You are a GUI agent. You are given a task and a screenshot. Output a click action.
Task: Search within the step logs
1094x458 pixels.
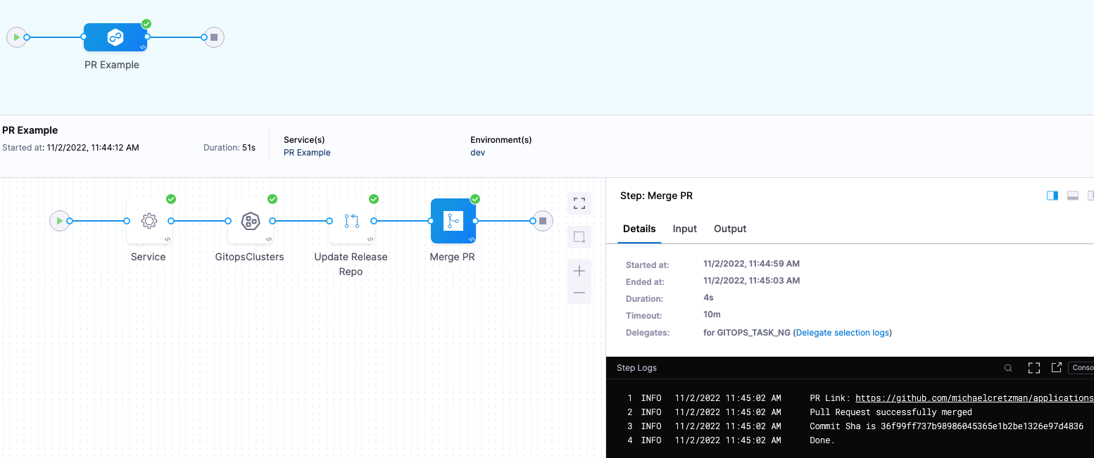[1008, 368]
